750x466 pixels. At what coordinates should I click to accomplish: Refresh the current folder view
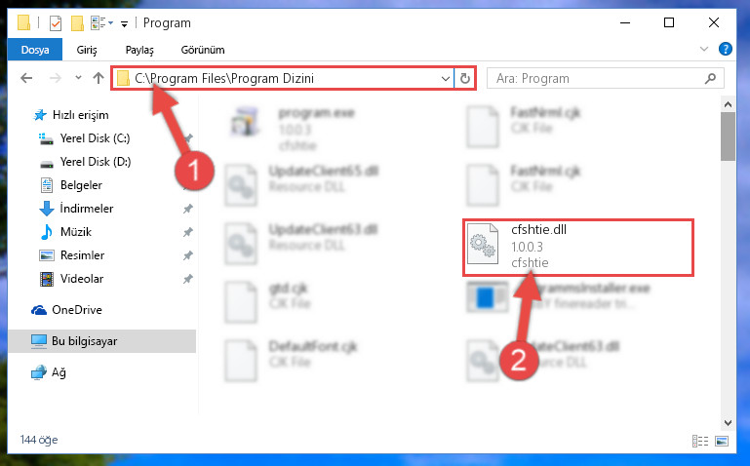click(x=465, y=78)
